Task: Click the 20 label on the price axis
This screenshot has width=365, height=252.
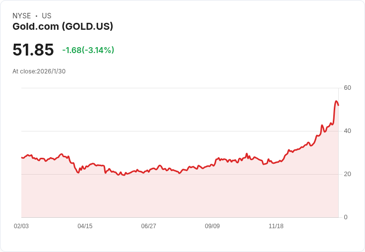Action: coord(348,174)
